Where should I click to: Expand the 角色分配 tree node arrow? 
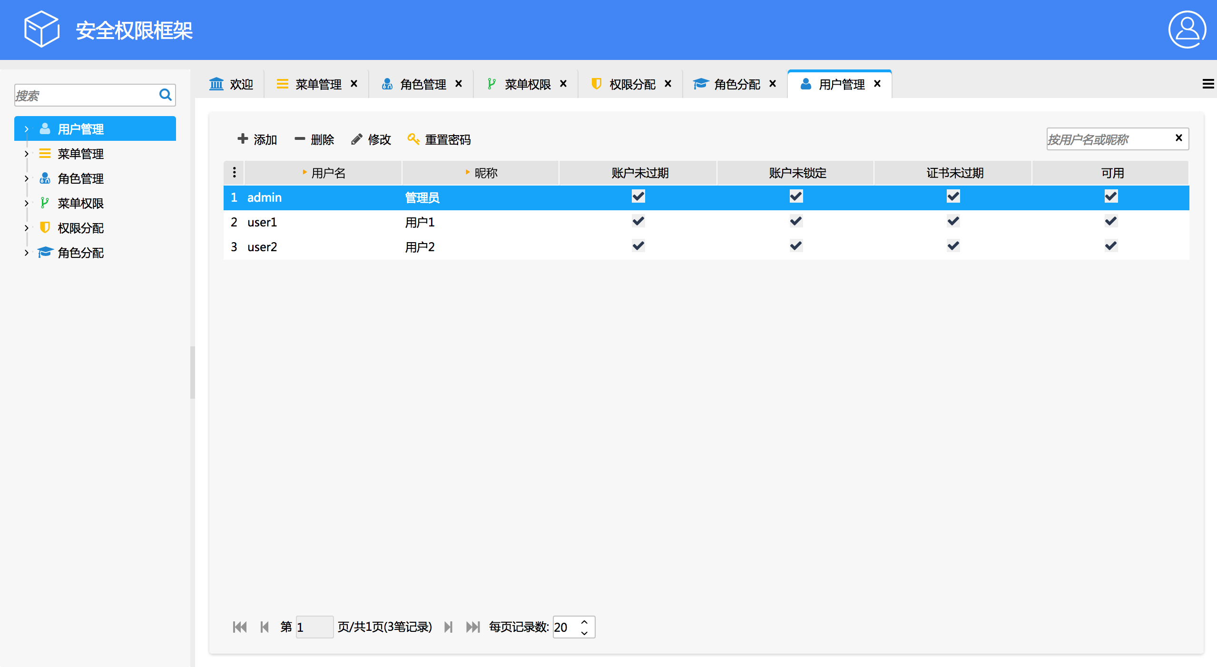pos(27,253)
